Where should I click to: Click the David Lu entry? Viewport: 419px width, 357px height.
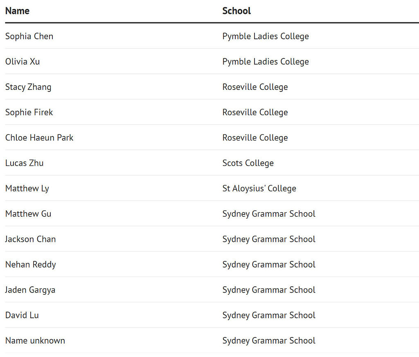click(x=22, y=315)
